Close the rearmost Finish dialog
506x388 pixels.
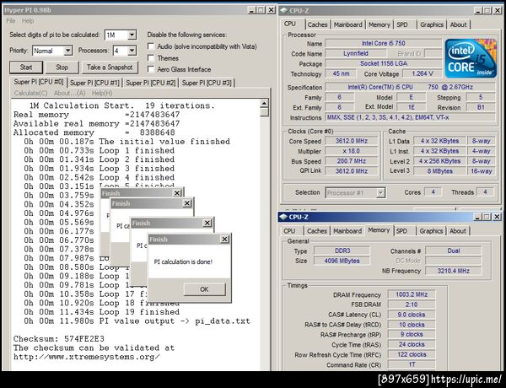click(177, 193)
